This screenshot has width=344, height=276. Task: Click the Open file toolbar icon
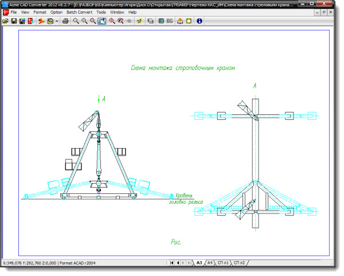click(6, 21)
